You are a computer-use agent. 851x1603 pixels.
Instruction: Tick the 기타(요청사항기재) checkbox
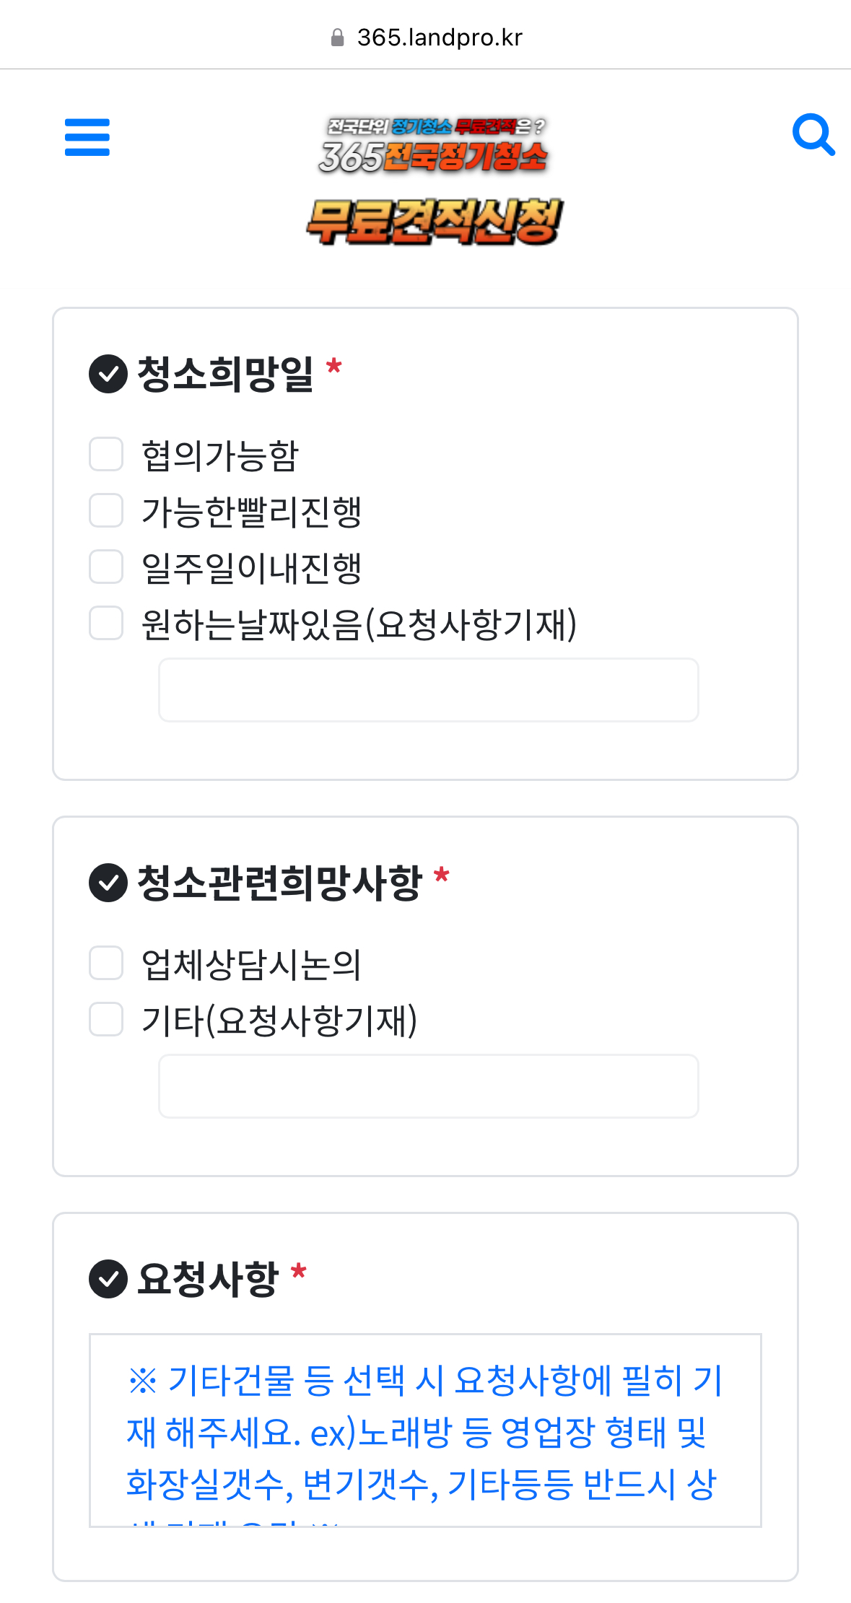pyautogui.click(x=106, y=1019)
